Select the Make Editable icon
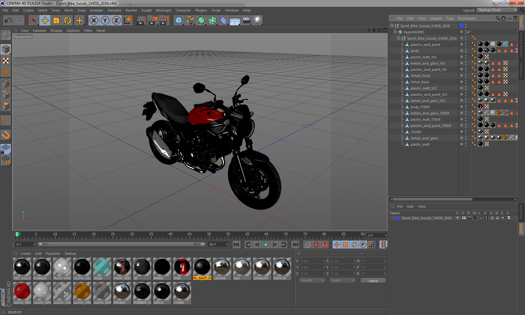525x315 pixels. pos(6,35)
